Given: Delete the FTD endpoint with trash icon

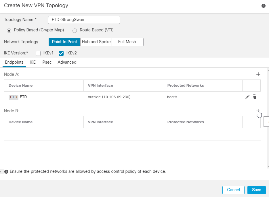Looking at the screenshot, I should tap(255, 97).
